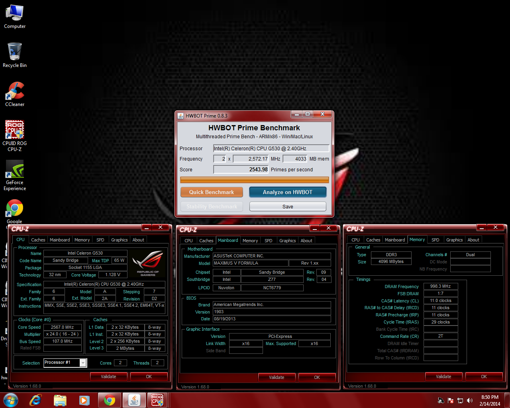The height and width of the screenshot is (408, 510).
Task: Click the Core Voltage 1.128 V value
Action: pos(113,275)
